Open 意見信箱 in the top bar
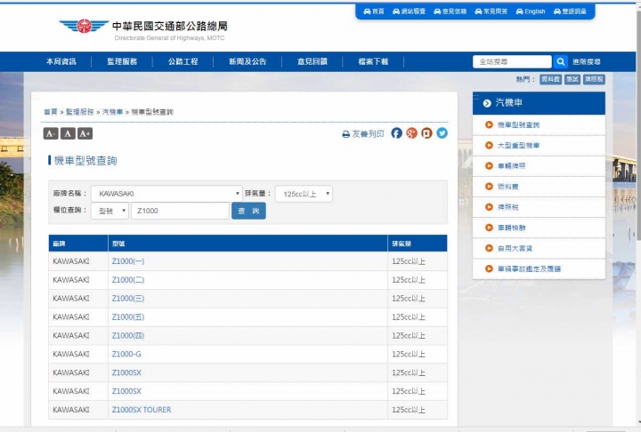This screenshot has width=641, height=432. pyautogui.click(x=450, y=12)
